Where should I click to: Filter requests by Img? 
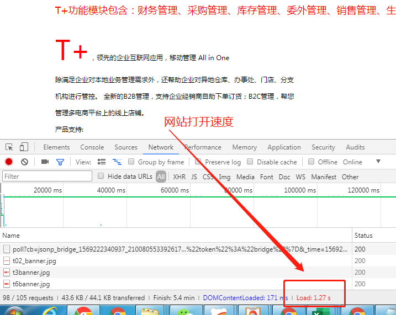(225, 177)
